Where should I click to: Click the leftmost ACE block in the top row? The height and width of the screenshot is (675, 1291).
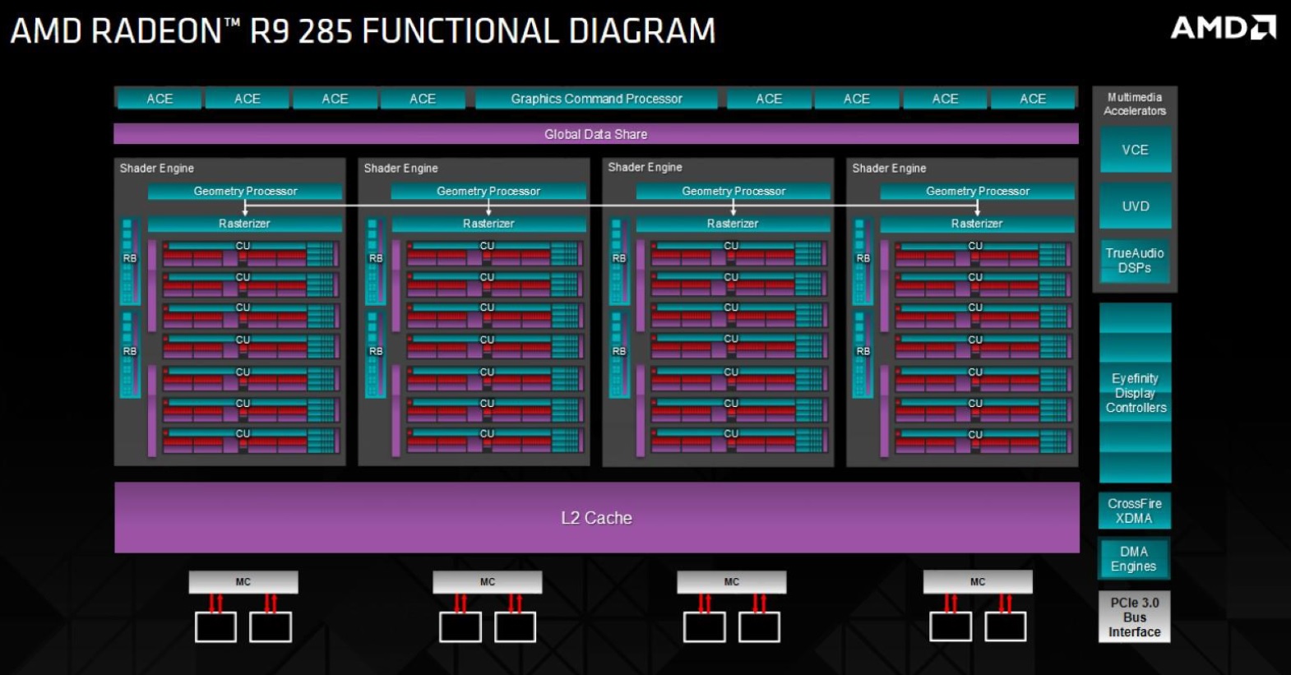click(x=160, y=99)
